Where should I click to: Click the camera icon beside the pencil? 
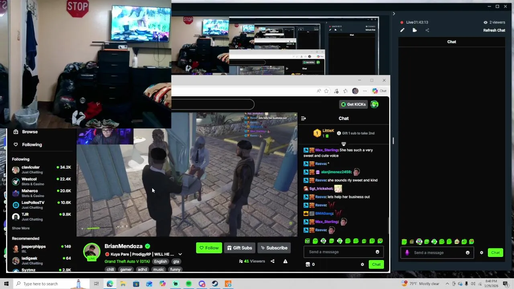click(x=414, y=30)
